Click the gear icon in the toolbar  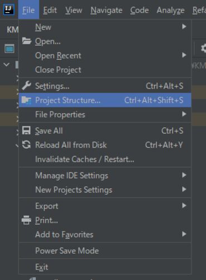point(204,48)
